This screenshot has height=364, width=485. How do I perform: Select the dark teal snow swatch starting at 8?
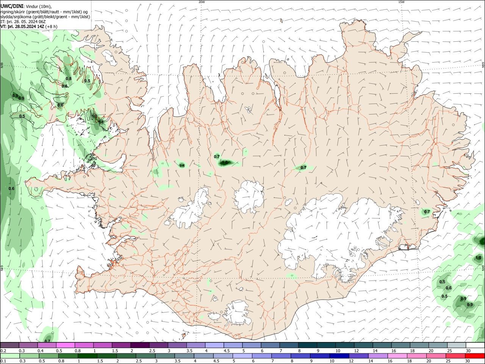coord(307,345)
